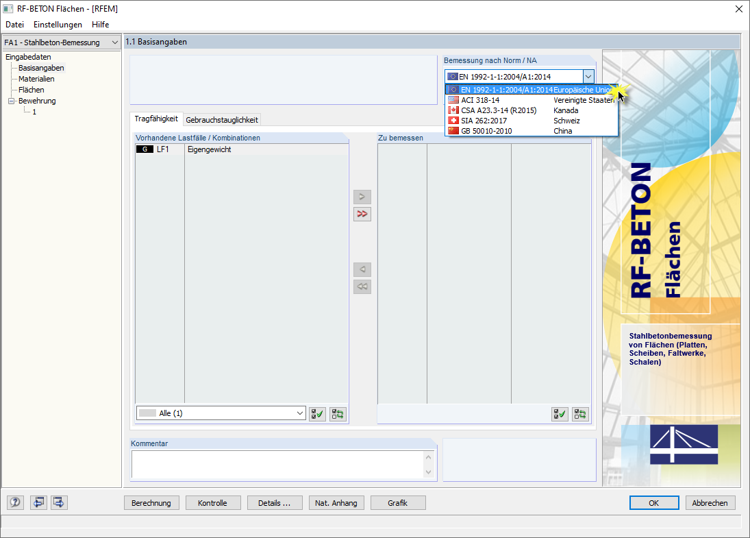Select Flächen in the navigator
This screenshot has height=538, width=750.
click(31, 90)
